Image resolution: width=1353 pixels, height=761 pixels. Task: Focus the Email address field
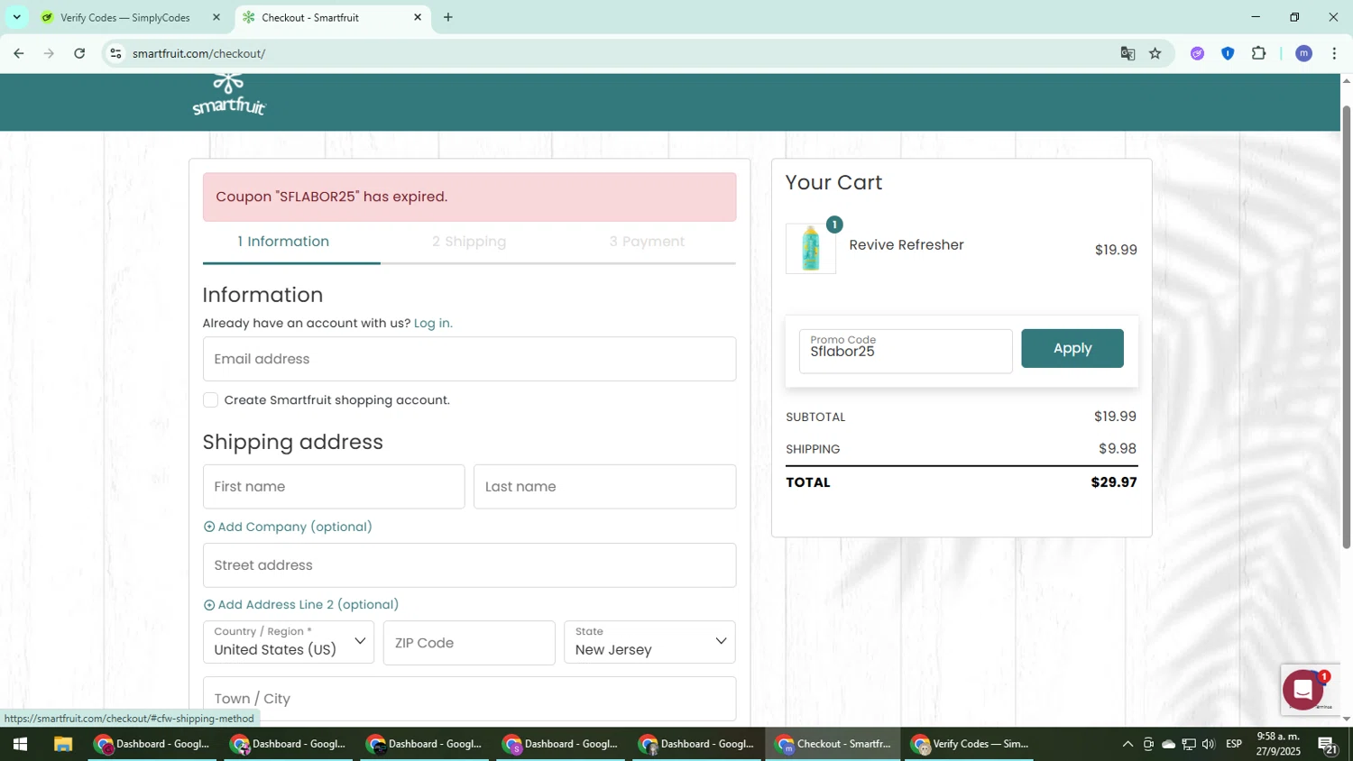click(469, 359)
